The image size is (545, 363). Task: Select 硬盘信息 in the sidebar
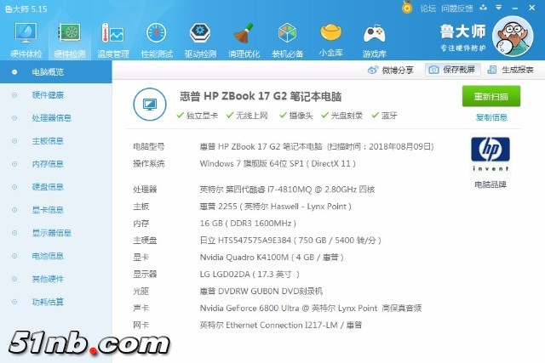point(48,187)
